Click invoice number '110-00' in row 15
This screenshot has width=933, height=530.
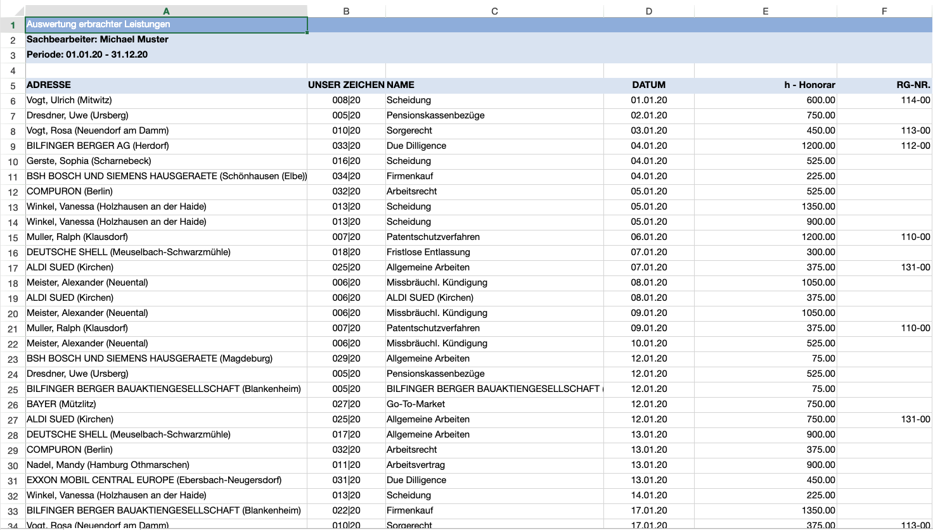[884, 237]
